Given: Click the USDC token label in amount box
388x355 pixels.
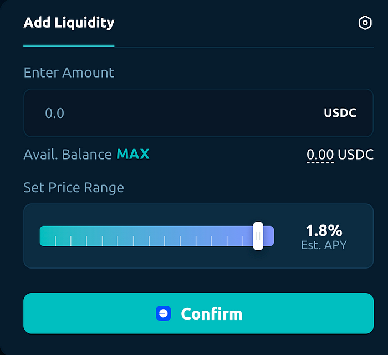Looking at the screenshot, I should [340, 113].
